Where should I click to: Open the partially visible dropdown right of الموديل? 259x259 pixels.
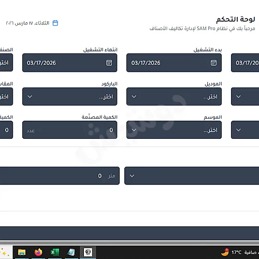(245, 96)
